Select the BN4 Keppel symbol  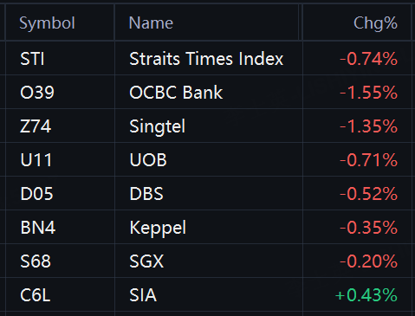(x=38, y=228)
